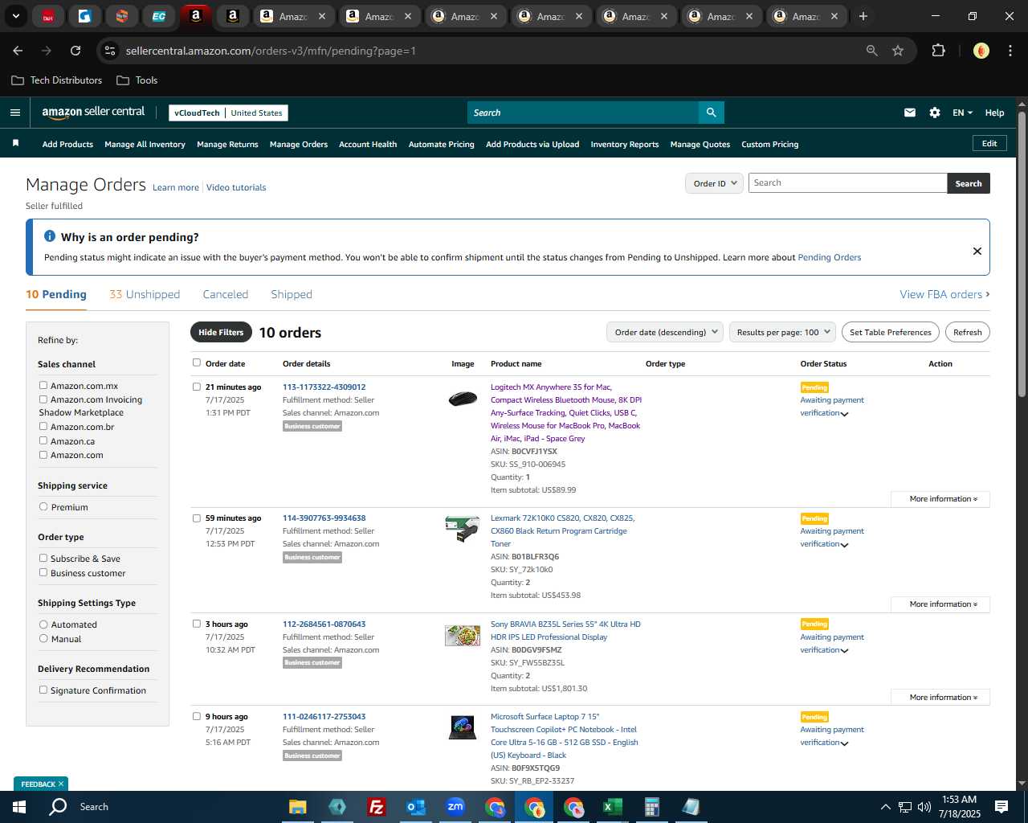This screenshot has height=823, width=1028.
Task: Check the Amazon.com Invoicing Shadow Marketplace filter
Action: point(43,399)
